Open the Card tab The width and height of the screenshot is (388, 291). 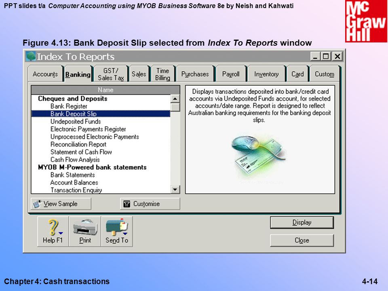click(x=297, y=74)
